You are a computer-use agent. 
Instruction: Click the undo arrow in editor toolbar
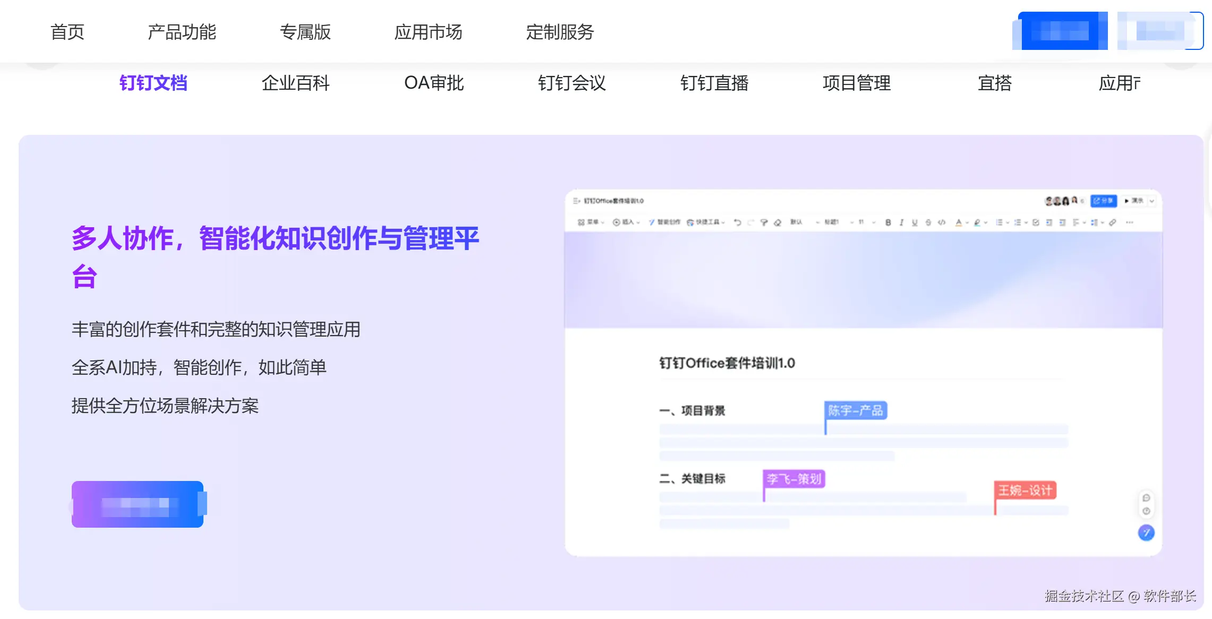click(738, 222)
